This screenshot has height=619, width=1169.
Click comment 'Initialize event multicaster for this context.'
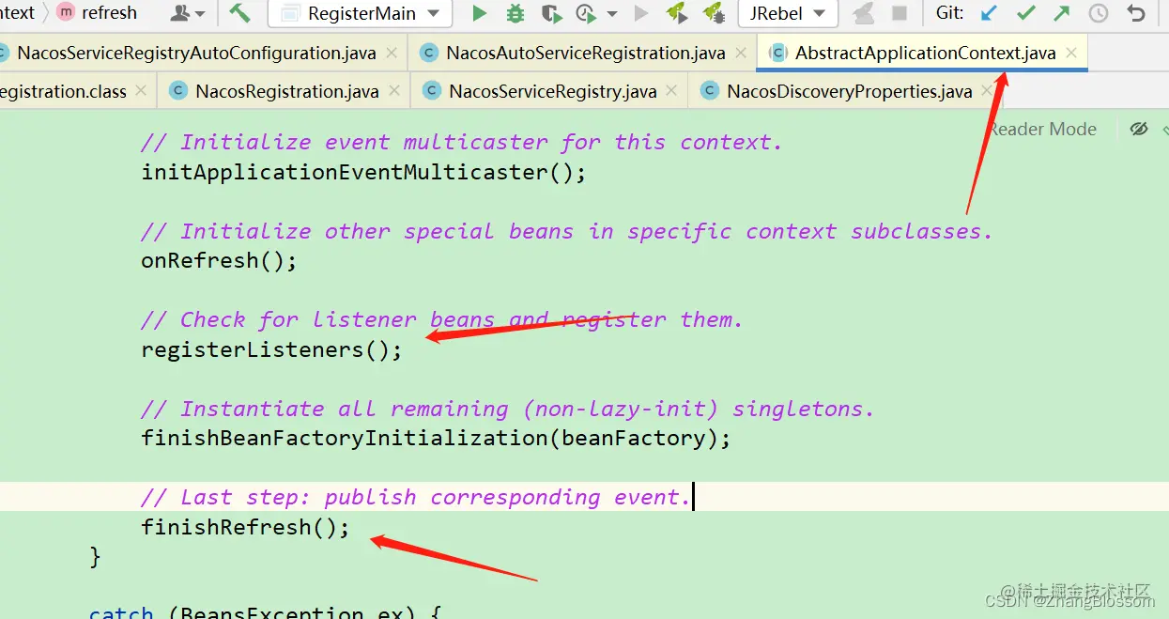(x=461, y=142)
